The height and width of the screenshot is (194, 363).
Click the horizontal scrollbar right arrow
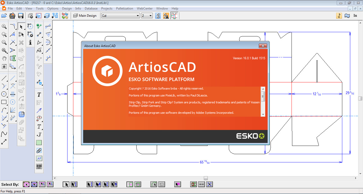coord(356,178)
